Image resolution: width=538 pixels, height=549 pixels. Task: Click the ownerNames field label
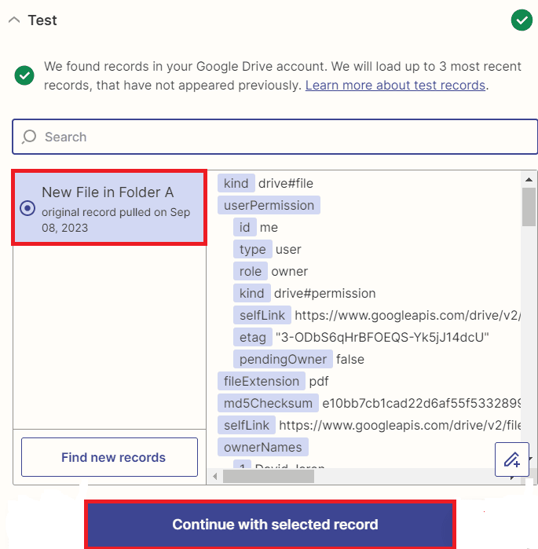(263, 447)
